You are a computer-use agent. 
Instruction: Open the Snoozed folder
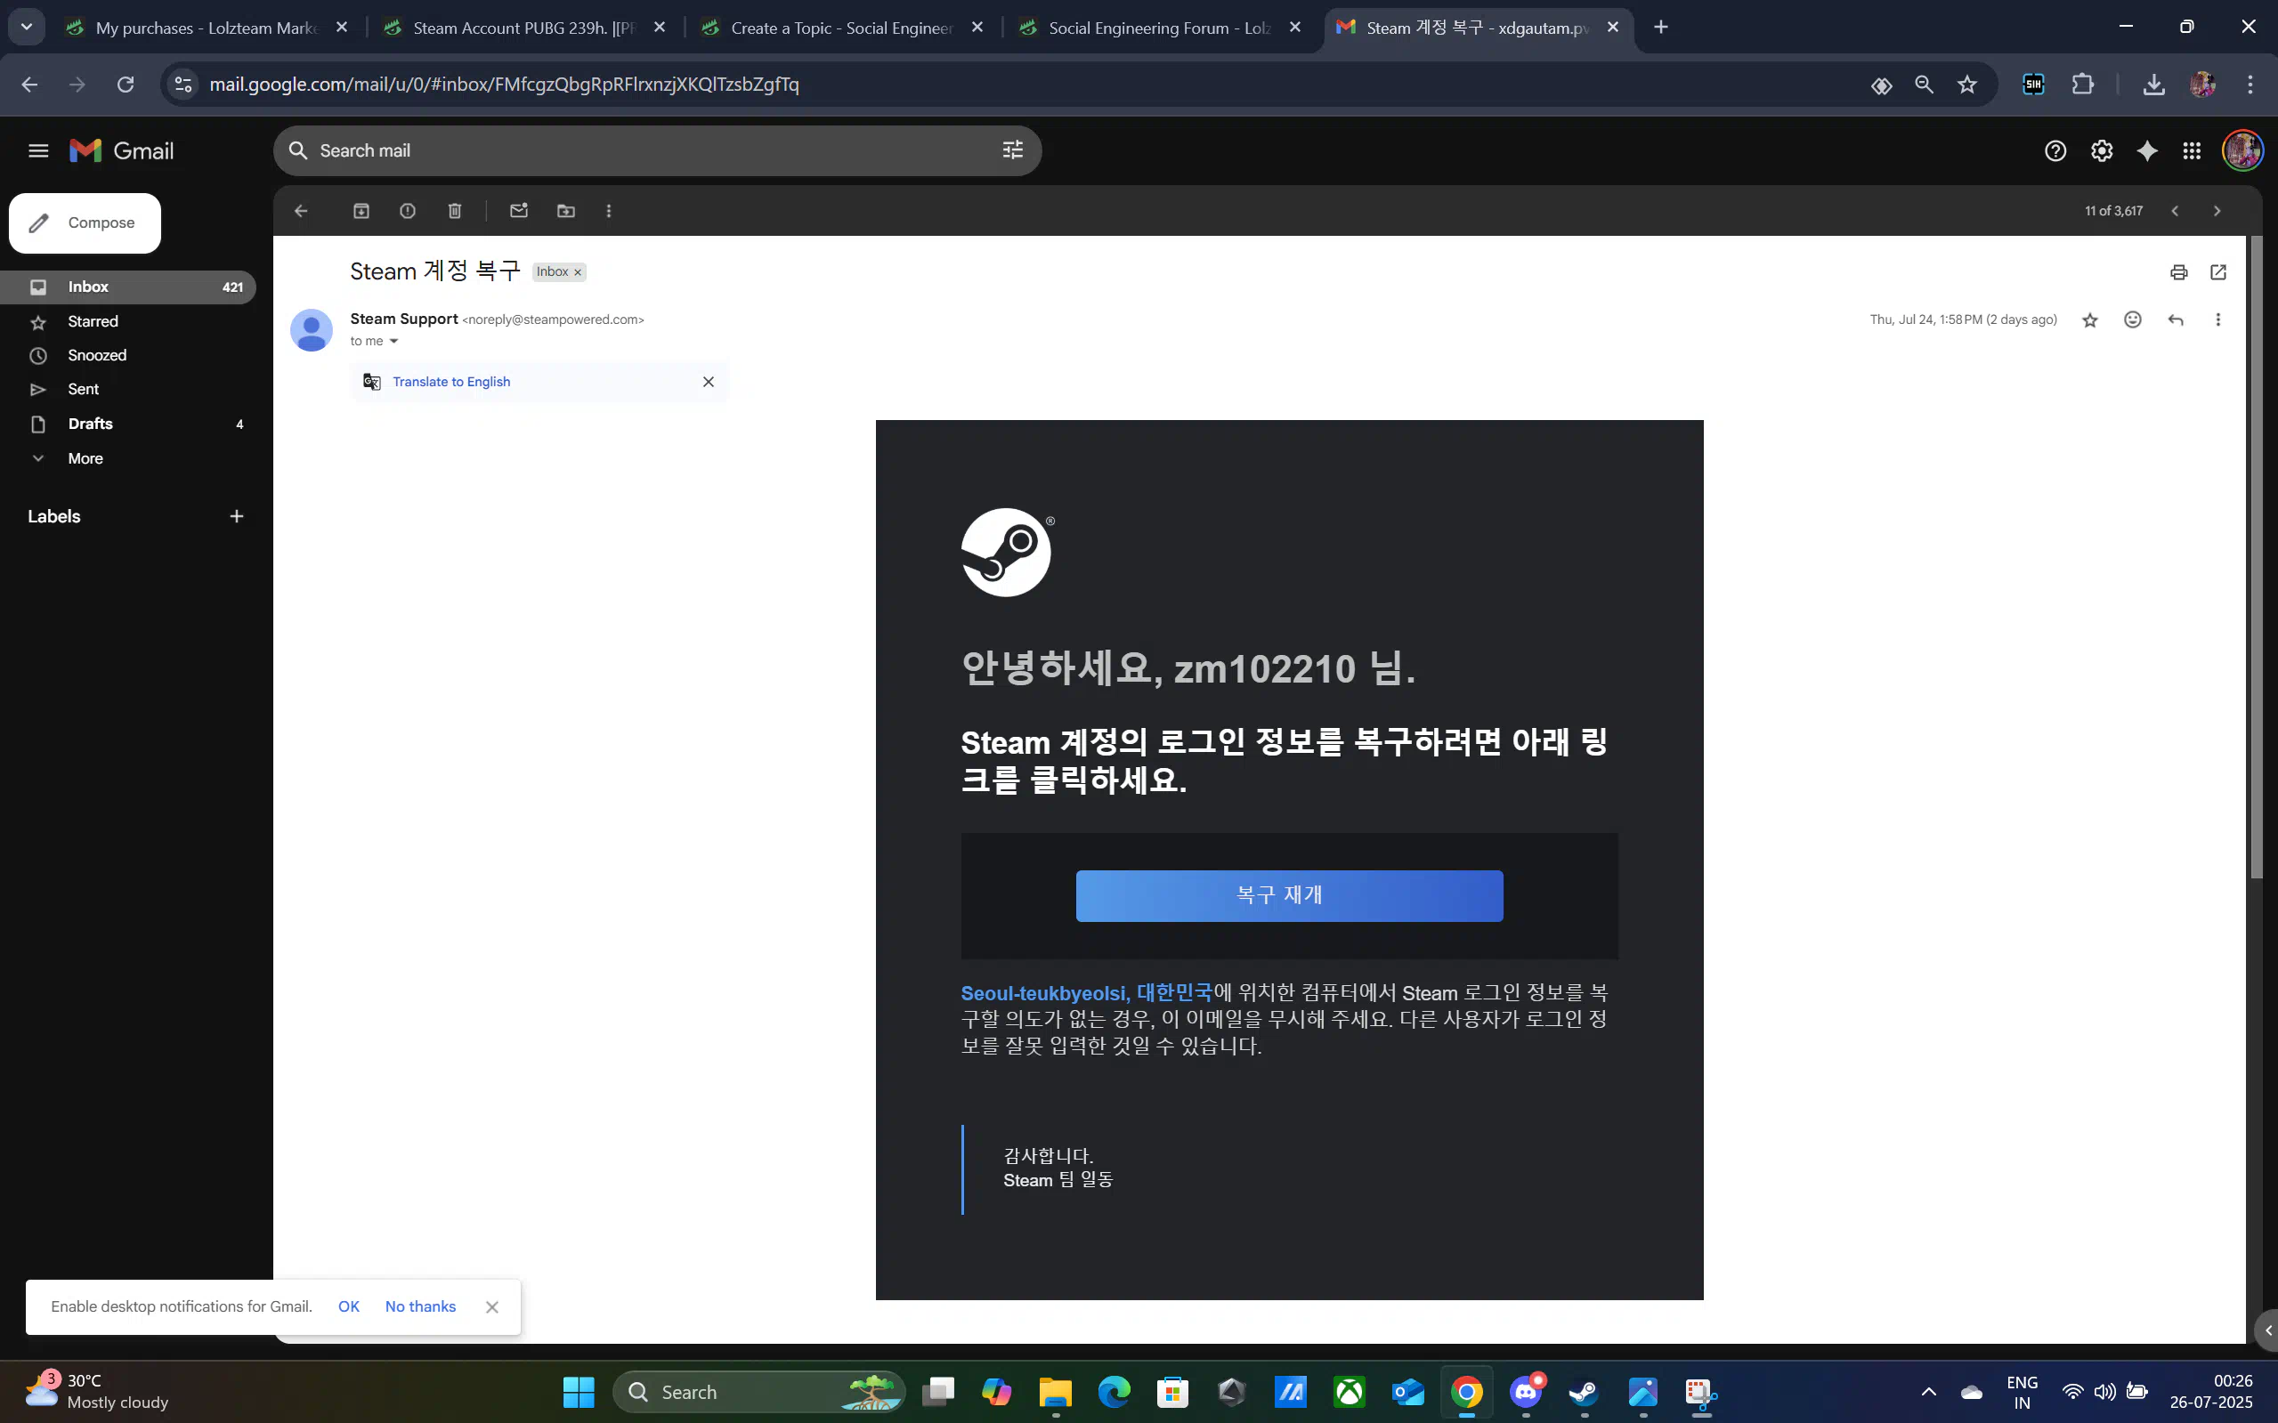pos(128,356)
